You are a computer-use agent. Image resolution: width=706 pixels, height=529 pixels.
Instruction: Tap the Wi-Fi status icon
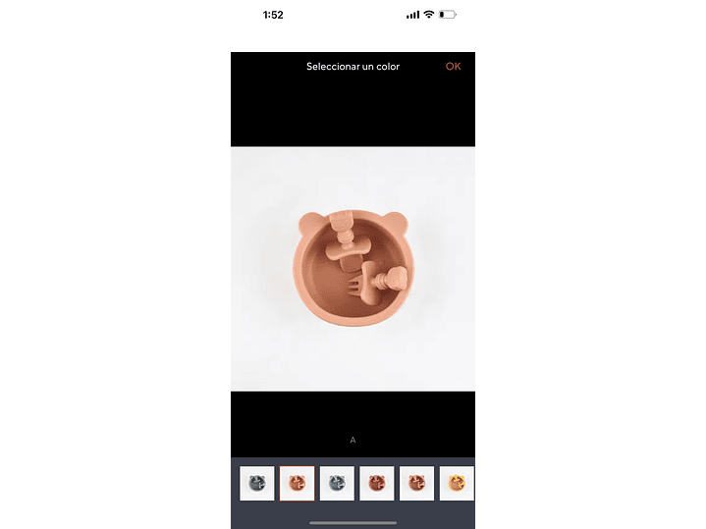(x=429, y=15)
